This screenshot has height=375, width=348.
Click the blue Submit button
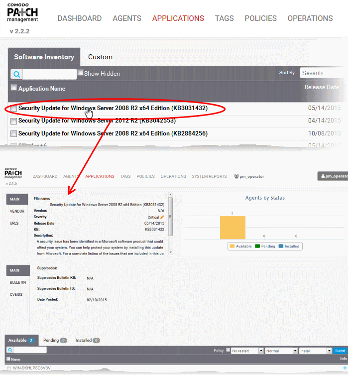point(340,351)
